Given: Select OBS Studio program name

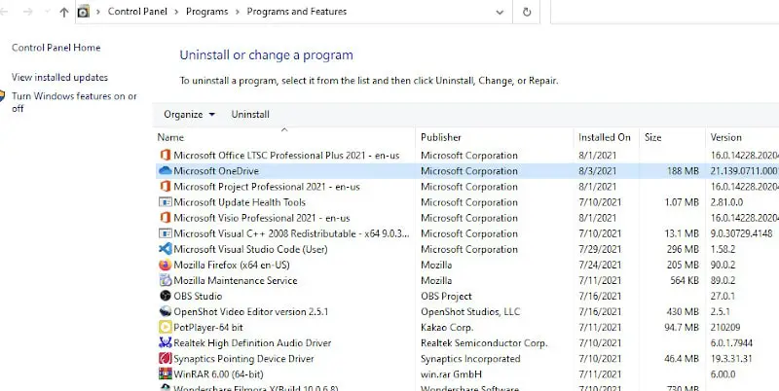Looking at the screenshot, I should [198, 297].
